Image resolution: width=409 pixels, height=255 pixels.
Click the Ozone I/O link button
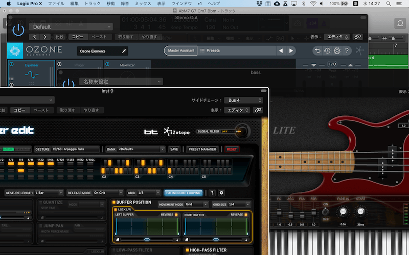click(332, 64)
